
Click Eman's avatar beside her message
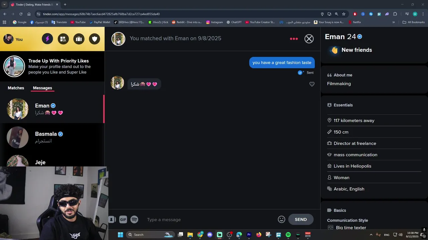(117, 83)
